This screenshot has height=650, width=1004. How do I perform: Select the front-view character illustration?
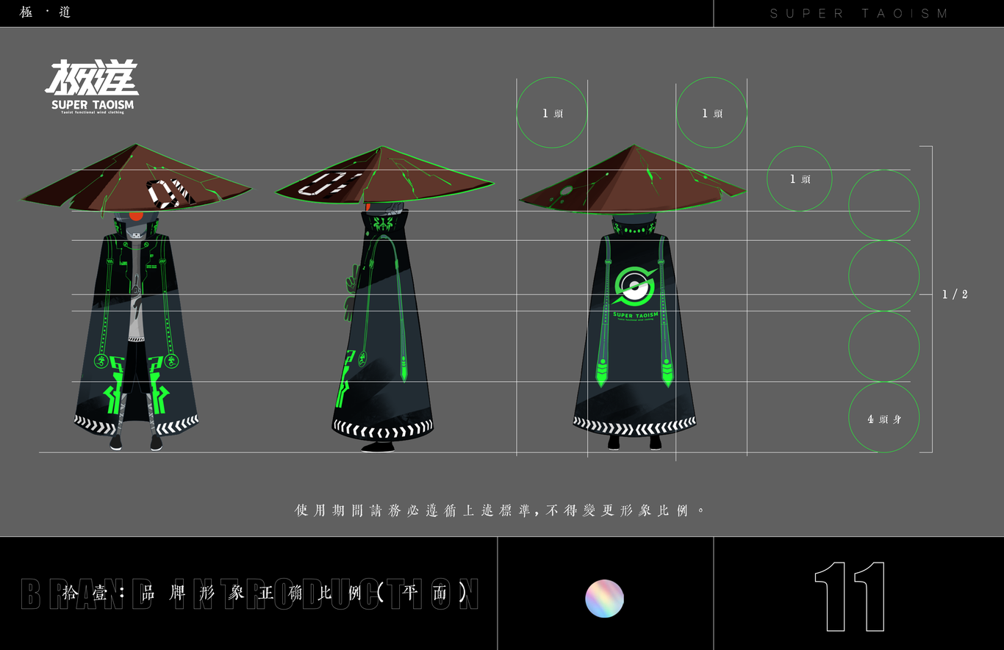coord(137,297)
